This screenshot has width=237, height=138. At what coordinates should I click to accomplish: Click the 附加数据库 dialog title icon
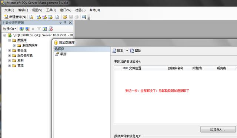pyautogui.click(x=56, y=43)
